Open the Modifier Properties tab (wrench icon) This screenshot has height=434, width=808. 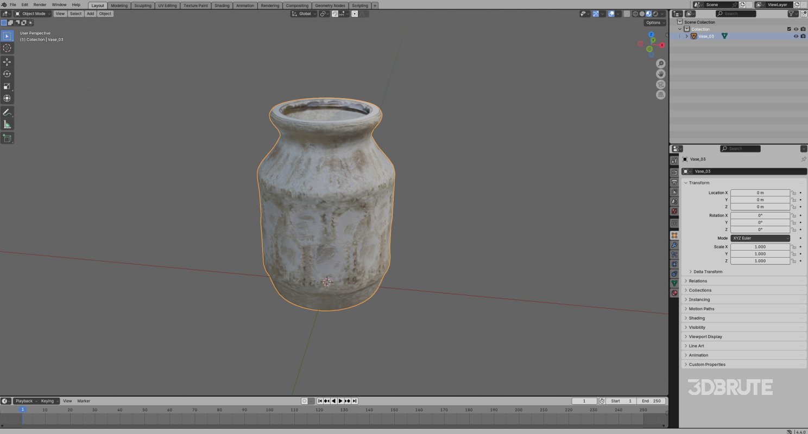point(674,245)
